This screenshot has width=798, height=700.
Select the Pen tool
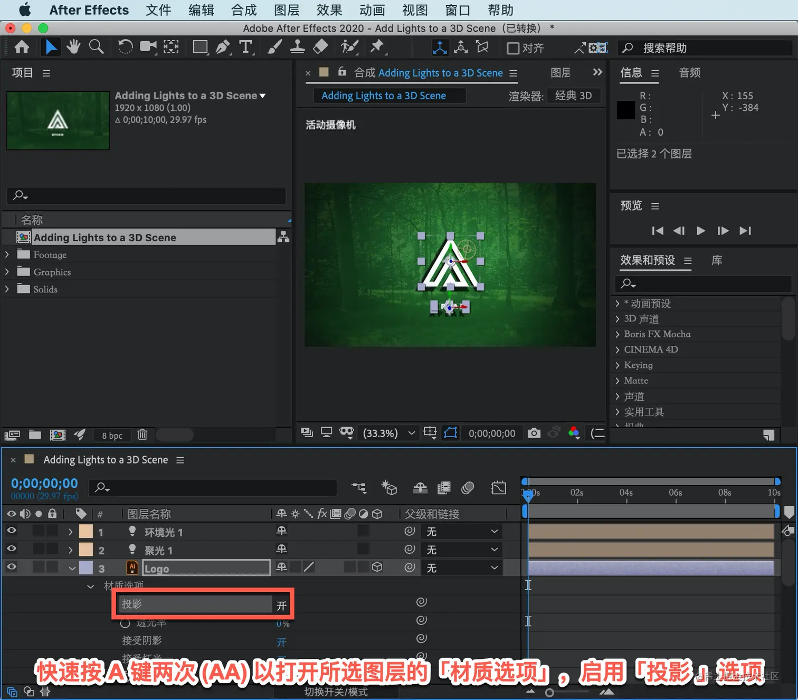223,47
